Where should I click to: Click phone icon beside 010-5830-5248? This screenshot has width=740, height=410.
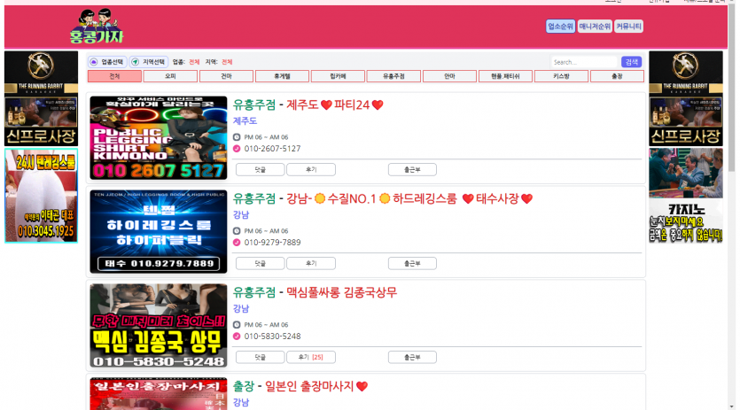[237, 337]
